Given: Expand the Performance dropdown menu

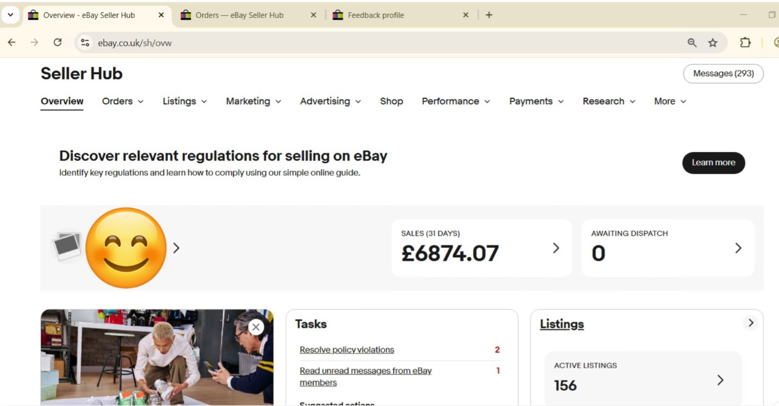Looking at the screenshot, I should (456, 101).
